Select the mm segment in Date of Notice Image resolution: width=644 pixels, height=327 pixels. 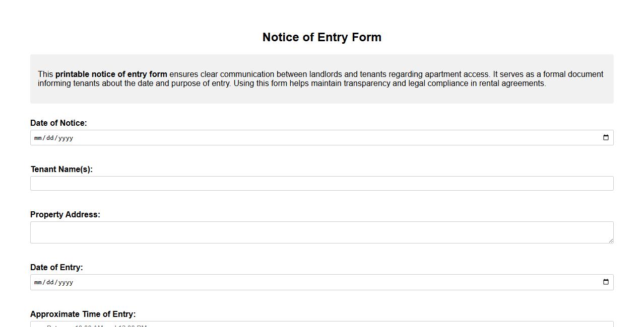[37, 137]
